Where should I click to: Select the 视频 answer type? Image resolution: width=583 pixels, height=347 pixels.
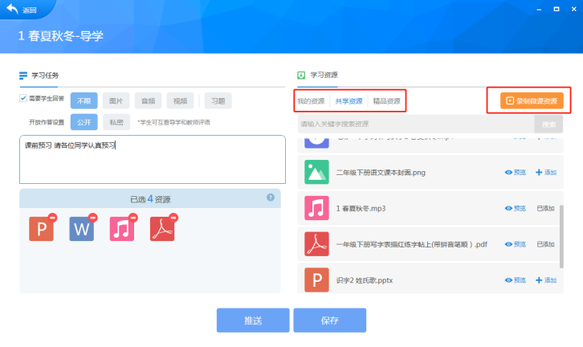click(x=180, y=100)
